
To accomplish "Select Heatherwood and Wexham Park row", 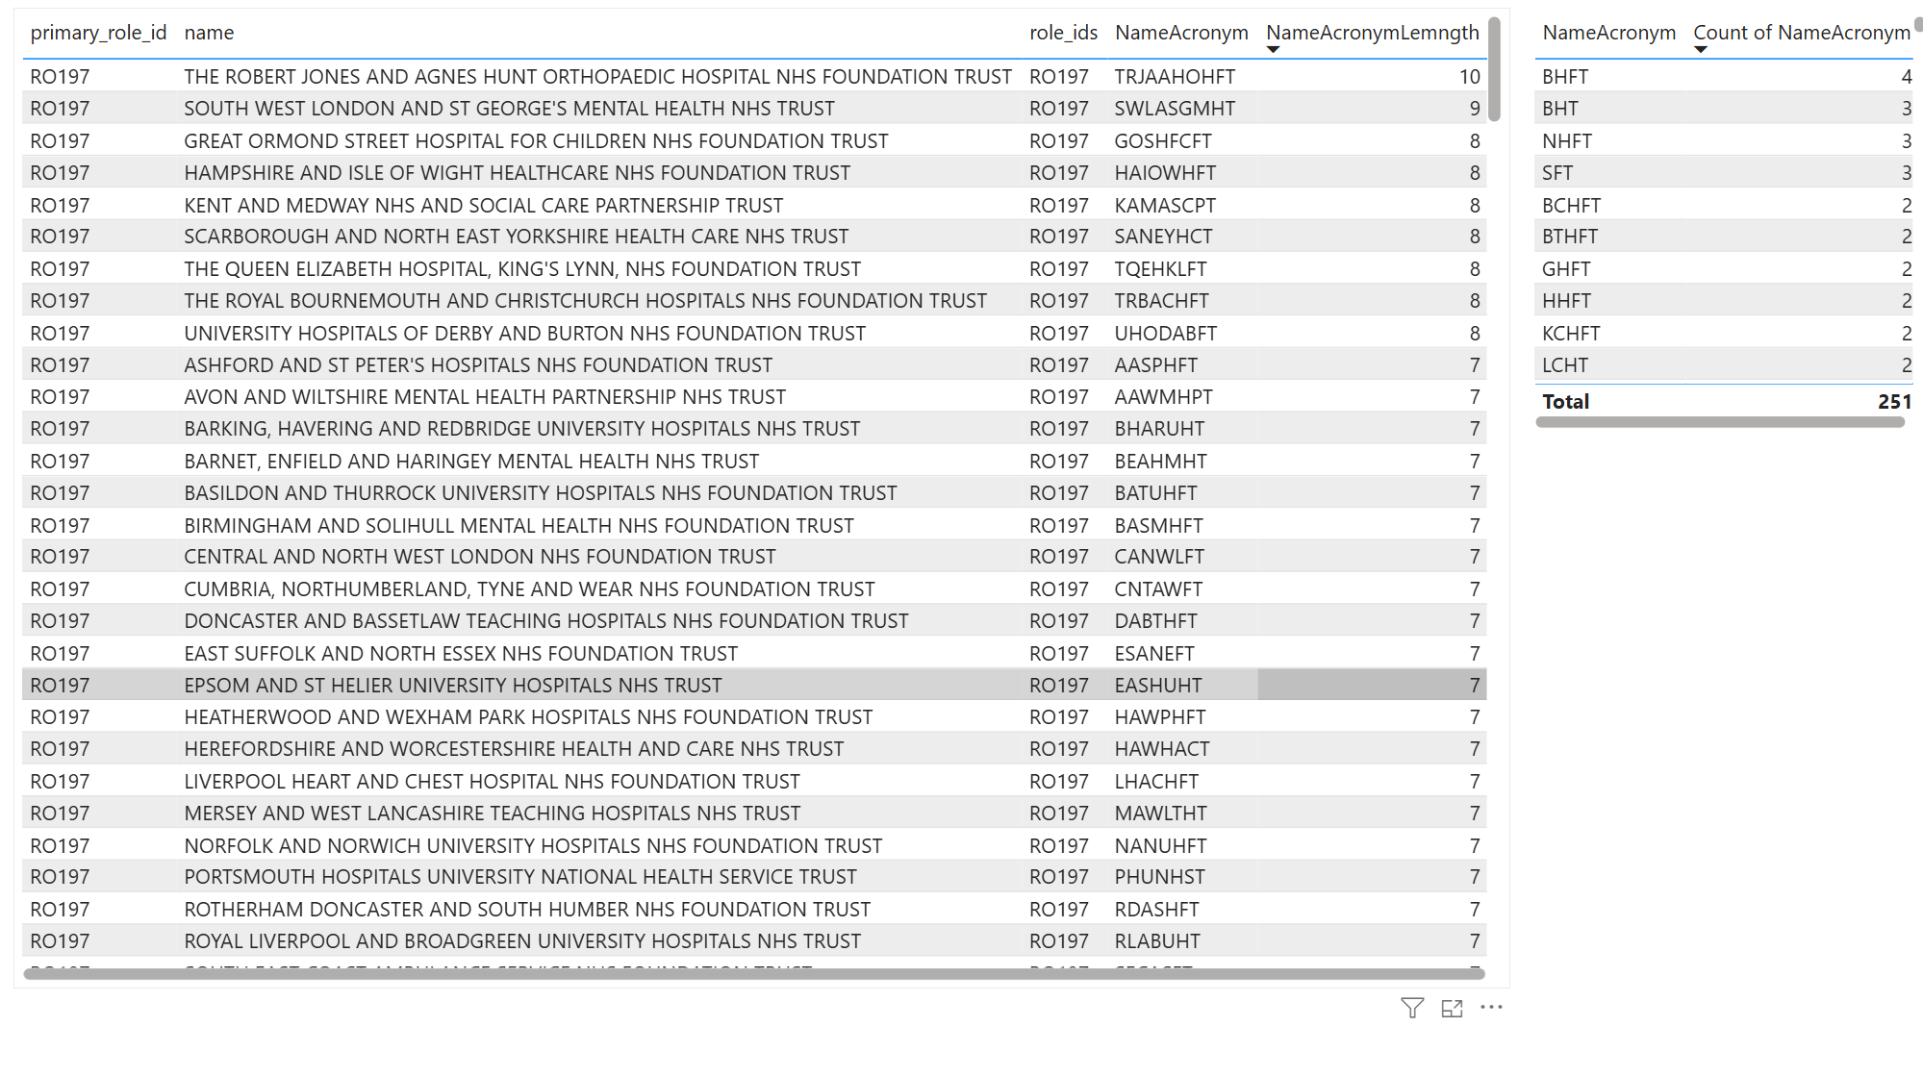I will [754, 717].
